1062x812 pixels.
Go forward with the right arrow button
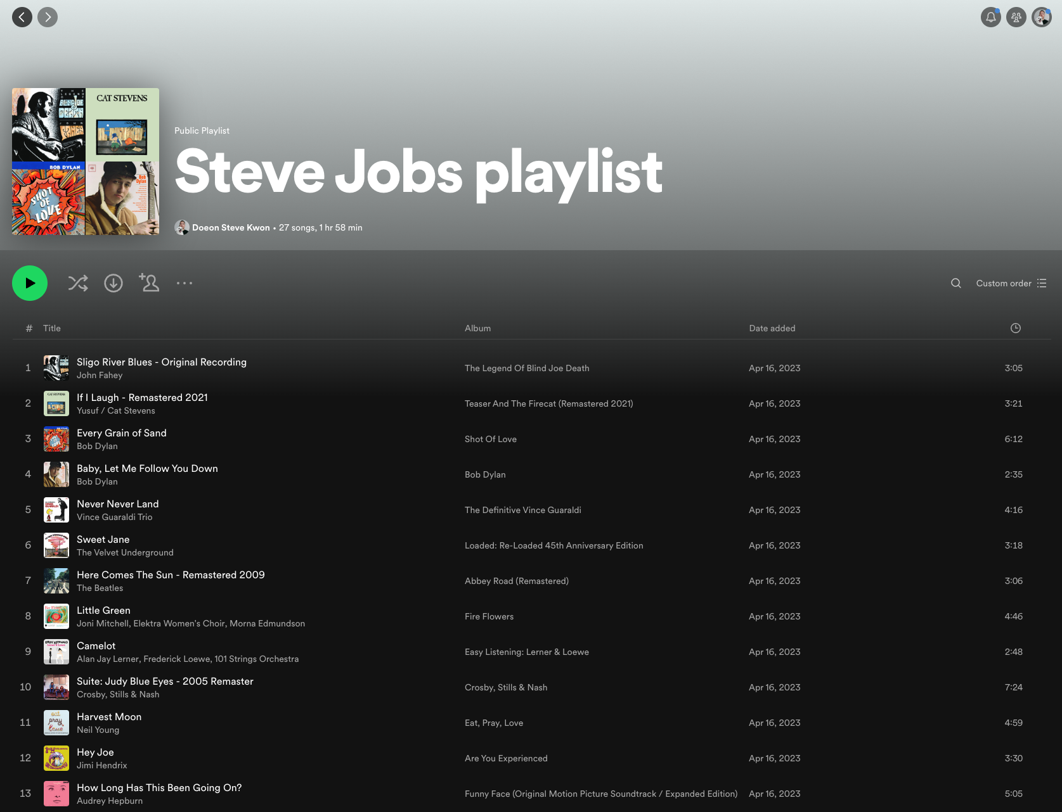48,17
